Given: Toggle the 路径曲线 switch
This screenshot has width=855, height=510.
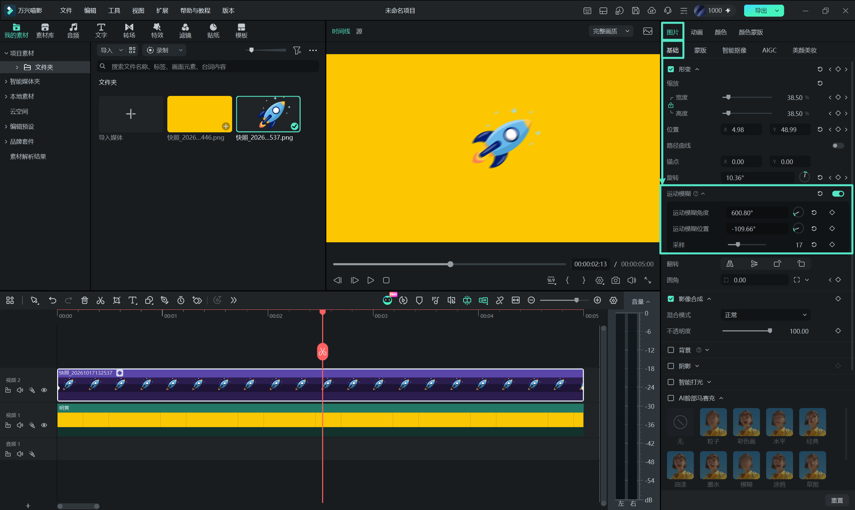Looking at the screenshot, I should (x=838, y=146).
